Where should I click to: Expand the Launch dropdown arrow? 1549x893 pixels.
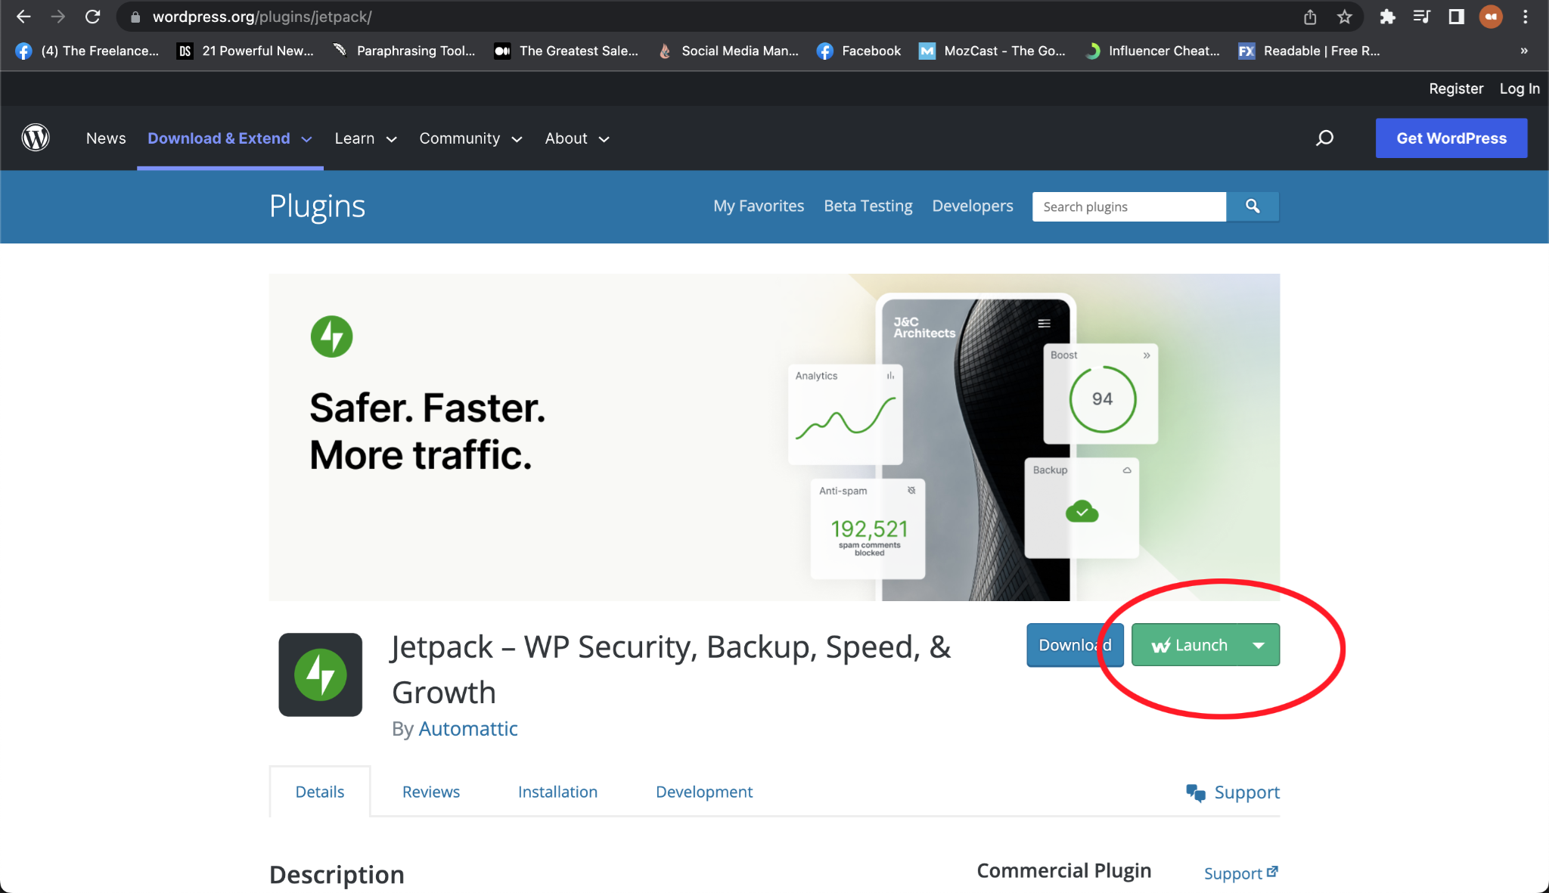(1259, 645)
